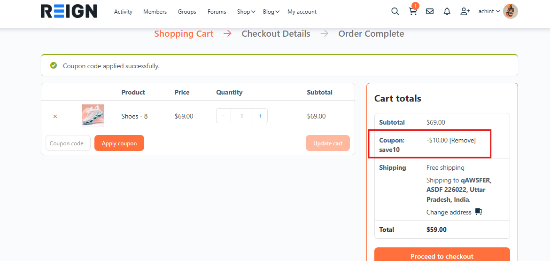
Task: Focus the Coupon code field
Action: click(68, 143)
